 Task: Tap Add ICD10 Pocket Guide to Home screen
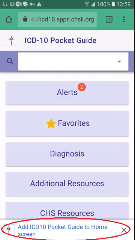point(63,230)
